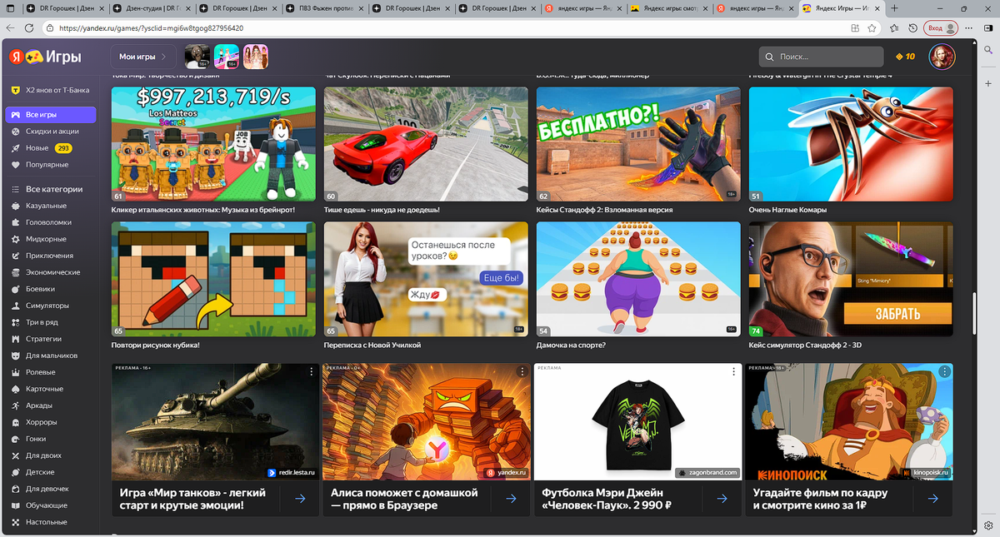Viewport: 1000px width, 537px height.
Task: Open game title Очень Наглые Комары
Action: pos(787,210)
